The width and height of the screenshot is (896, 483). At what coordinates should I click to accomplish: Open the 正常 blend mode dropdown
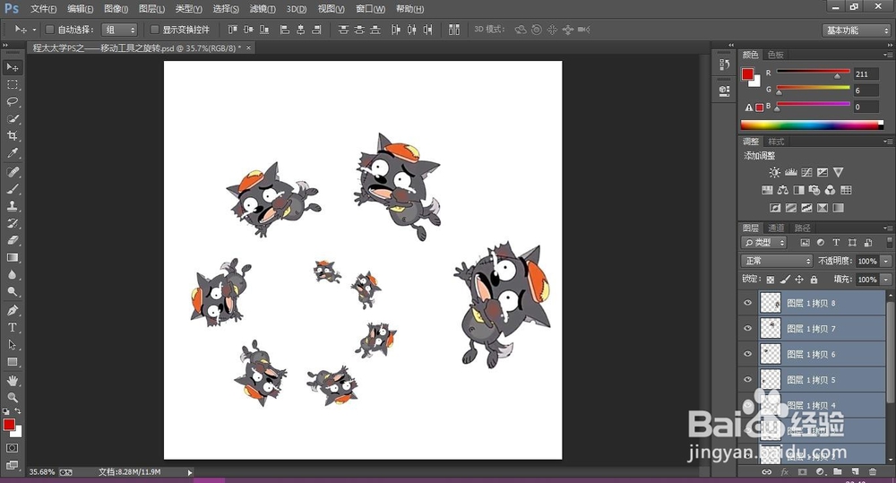click(777, 261)
